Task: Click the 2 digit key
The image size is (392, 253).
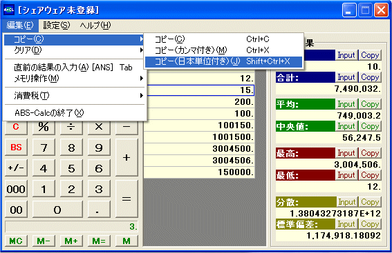Action: (x=71, y=189)
